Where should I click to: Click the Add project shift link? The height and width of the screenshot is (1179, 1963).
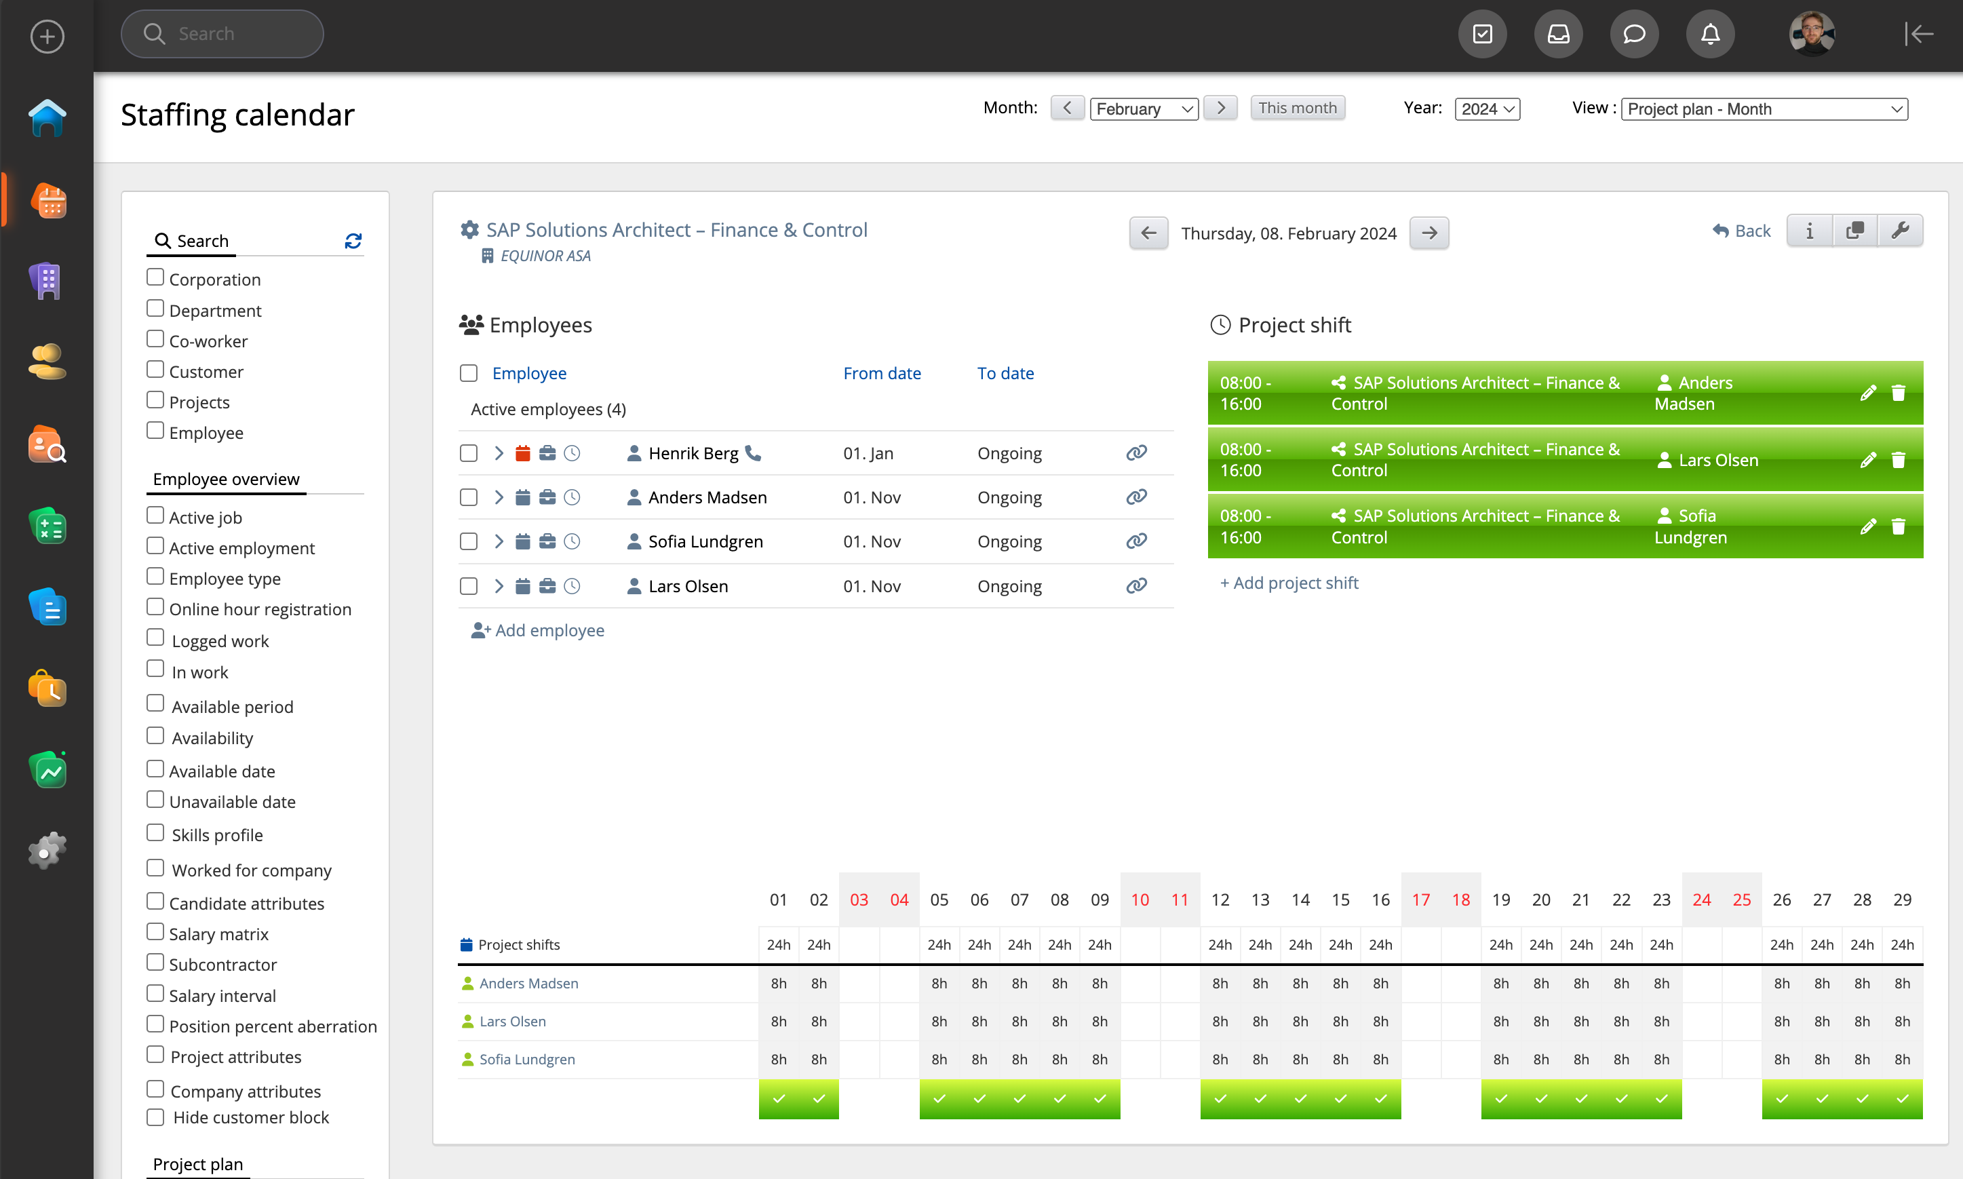pyautogui.click(x=1289, y=583)
